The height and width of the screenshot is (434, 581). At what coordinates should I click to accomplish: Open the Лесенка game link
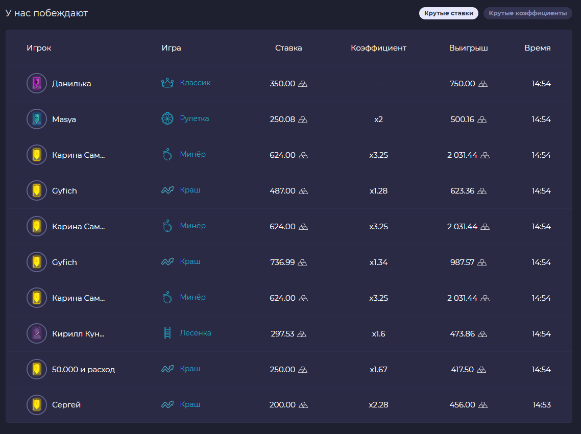coord(195,333)
